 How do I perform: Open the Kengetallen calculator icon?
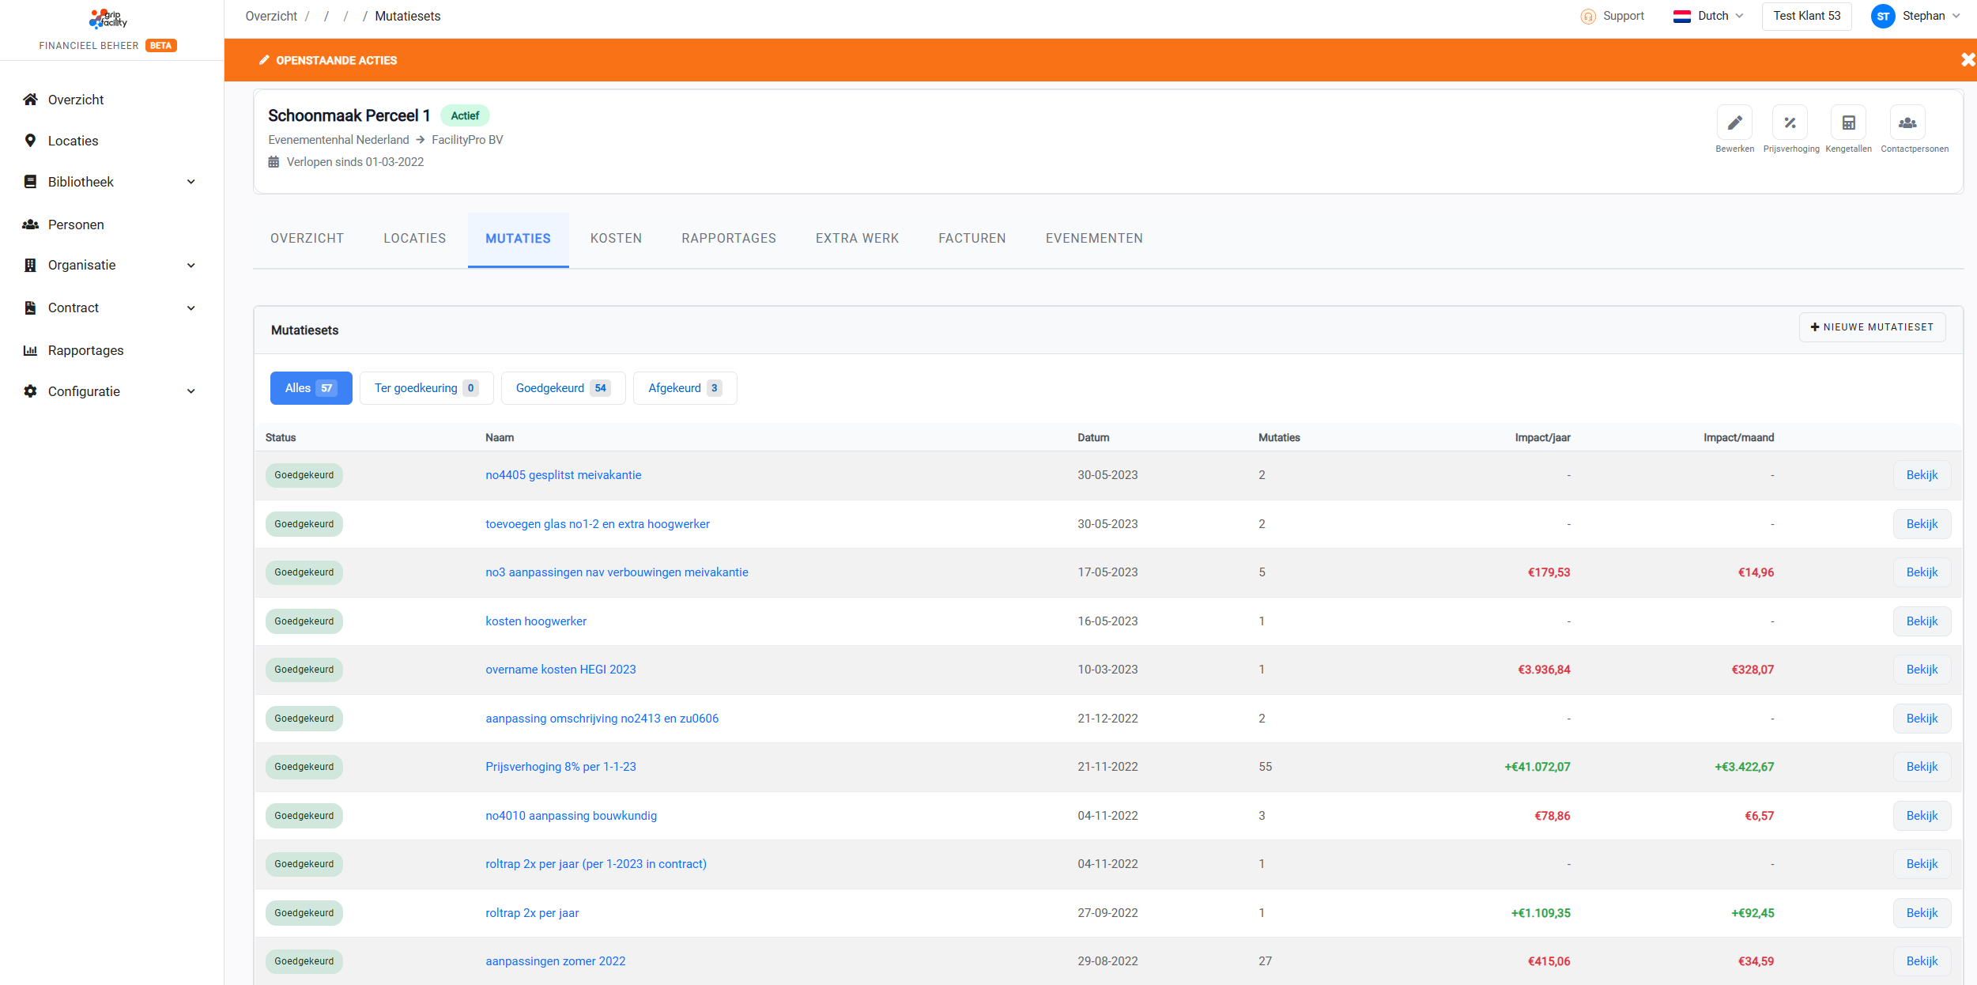tap(1848, 123)
